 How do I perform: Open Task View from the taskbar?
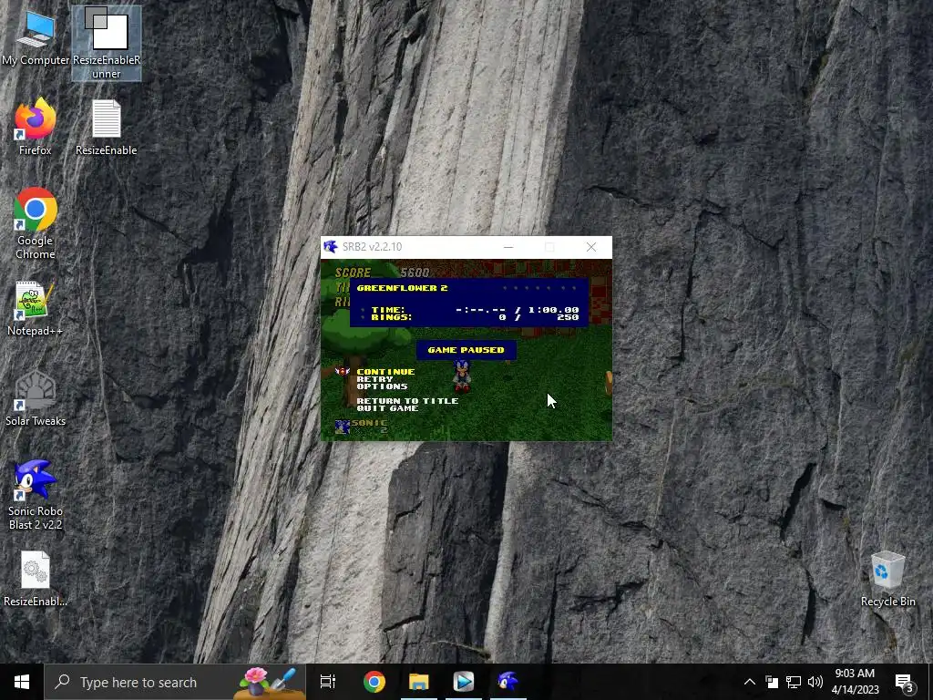(x=328, y=682)
